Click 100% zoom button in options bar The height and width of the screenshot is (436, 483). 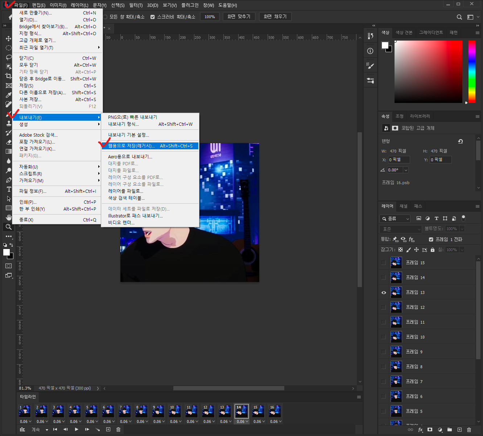tap(210, 17)
